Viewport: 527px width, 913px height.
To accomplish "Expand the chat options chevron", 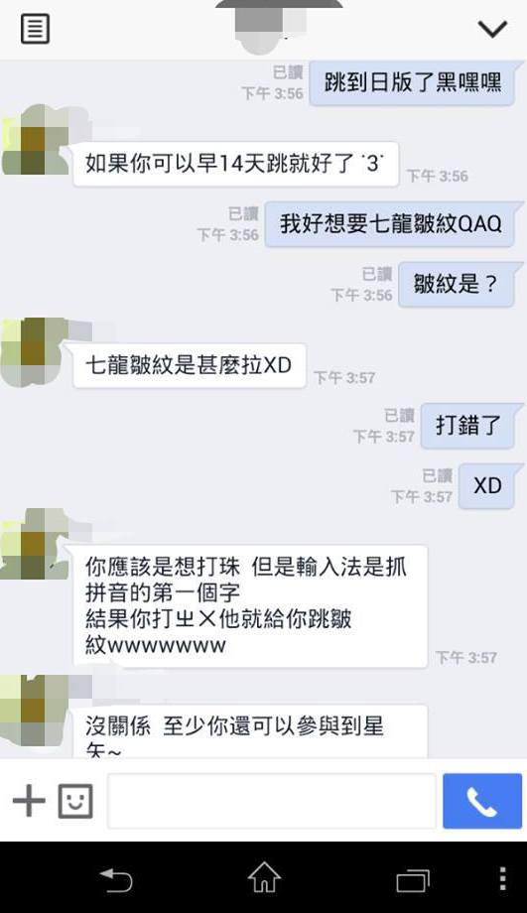I will pyautogui.click(x=492, y=28).
